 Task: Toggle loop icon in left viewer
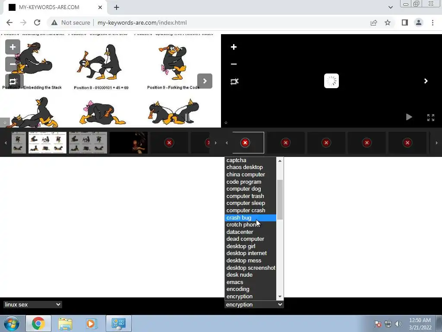(13, 82)
